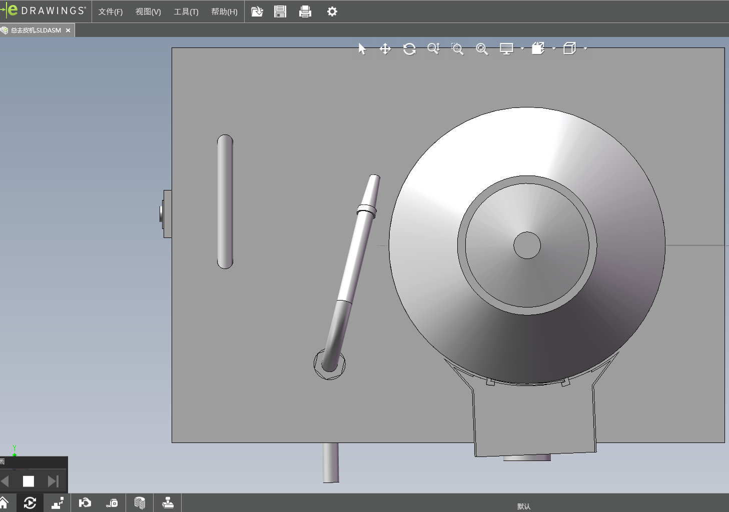Enable the Section cut tool
Image resolution: width=729 pixels, height=512 pixels.
click(140, 502)
